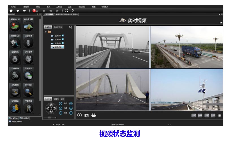231x141 pixels.
Task: Click the search magnifier in the device list
Action: click(71, 27)
